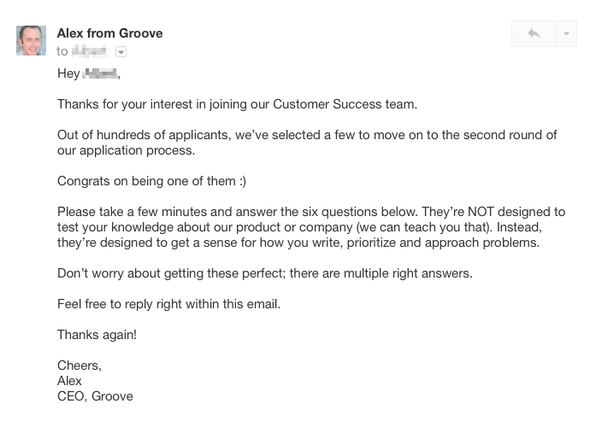Click the "CEO, Groove" signature title
590x427 pixels.
point(95,396)
